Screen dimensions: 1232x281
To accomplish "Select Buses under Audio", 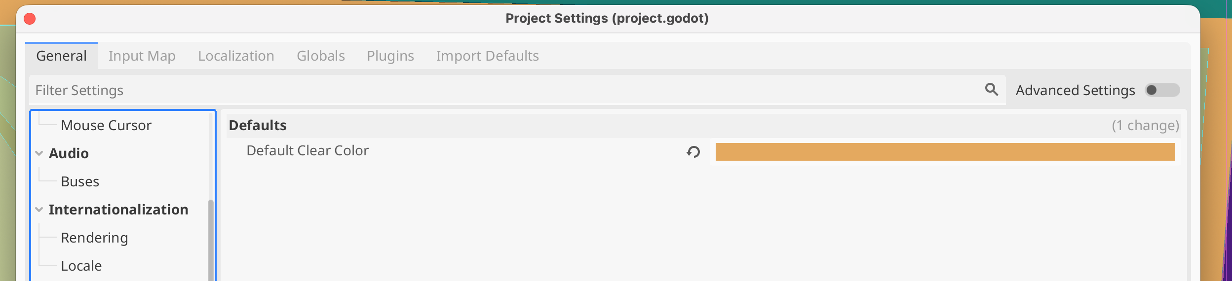I will (x=80, y=182).
